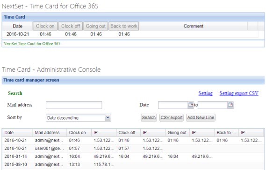The width and height of the screenshot is (266, 170).
Task: Click the 115.78.1... IP cell
Action: [104, 164]
